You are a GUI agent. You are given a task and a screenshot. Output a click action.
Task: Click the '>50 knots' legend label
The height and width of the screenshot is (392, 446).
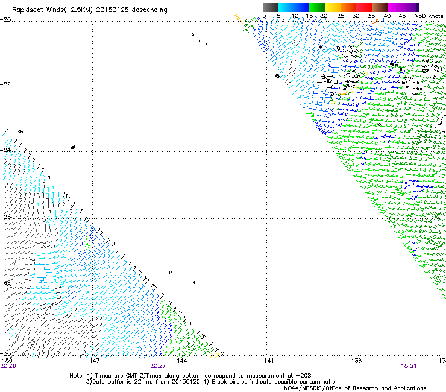[x=429, y=16]
